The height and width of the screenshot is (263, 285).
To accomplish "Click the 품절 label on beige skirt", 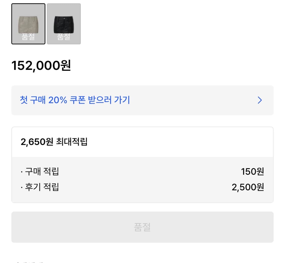I will [x=28, y=37].
